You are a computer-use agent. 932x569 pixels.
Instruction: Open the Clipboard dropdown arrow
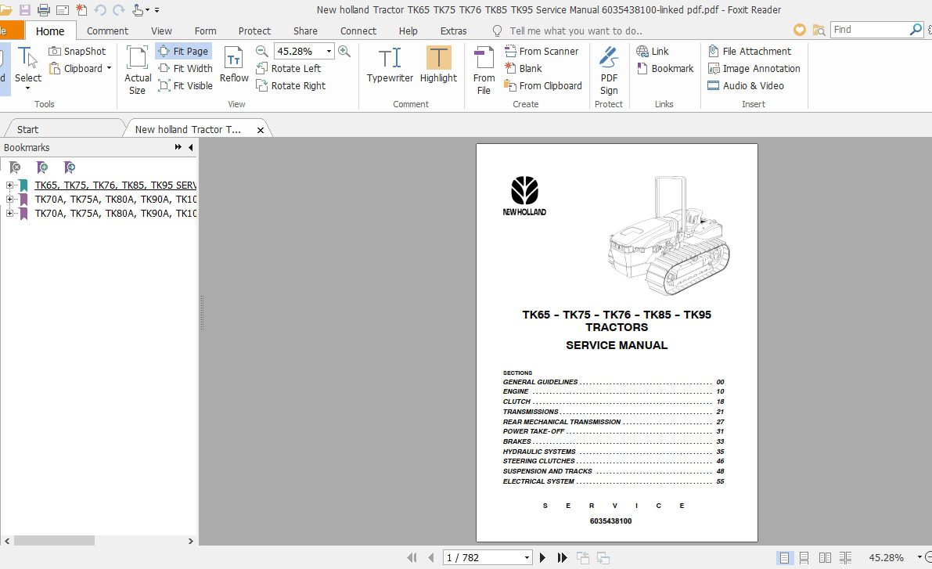tap(109, 68)
